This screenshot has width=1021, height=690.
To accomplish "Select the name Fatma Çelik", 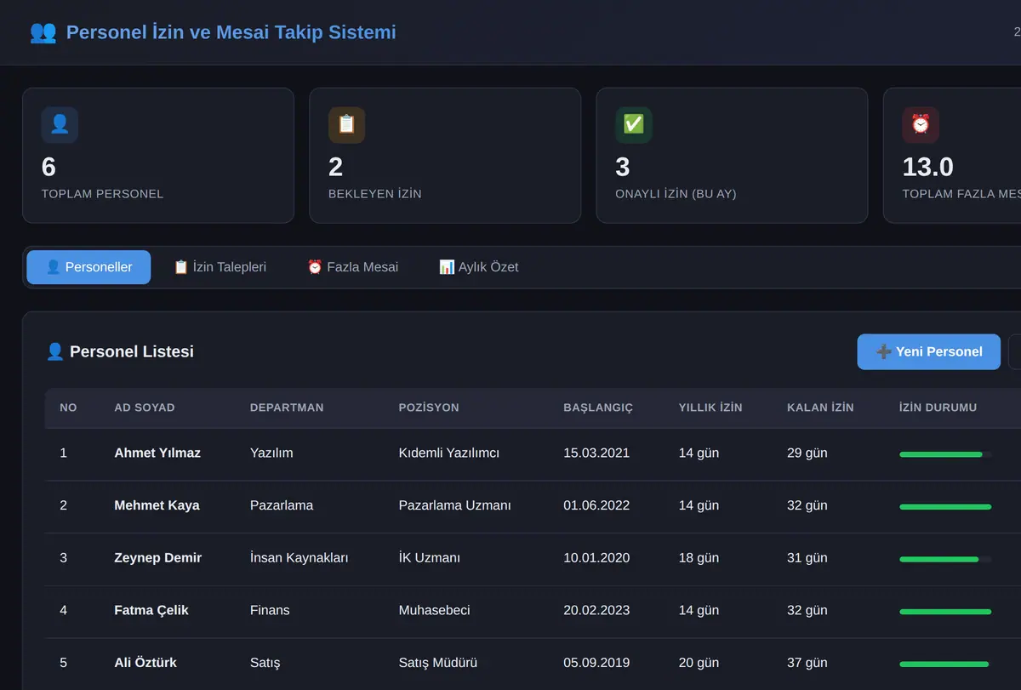I will tap(151, 610).
